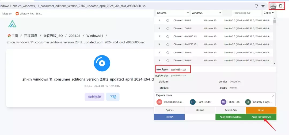Click the URL in the address bar
The image size is (289, 135).
[73, 6]
